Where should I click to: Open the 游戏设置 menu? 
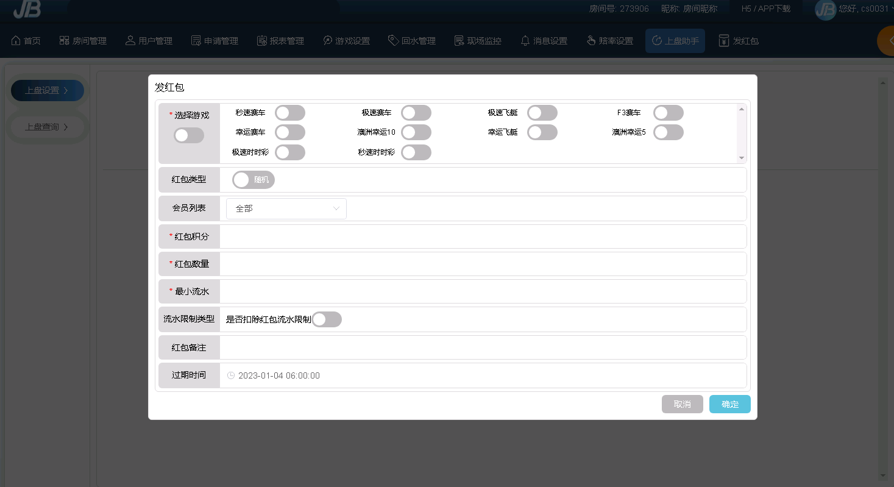(x=346, y=41)
